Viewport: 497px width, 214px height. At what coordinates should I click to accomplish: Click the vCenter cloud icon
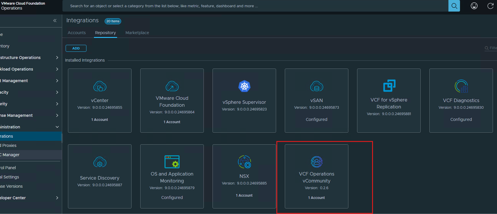coord(100,86)
